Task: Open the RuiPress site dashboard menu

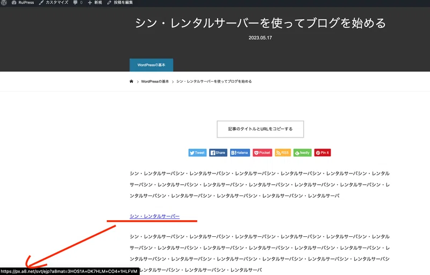Action: coord(23,3)
